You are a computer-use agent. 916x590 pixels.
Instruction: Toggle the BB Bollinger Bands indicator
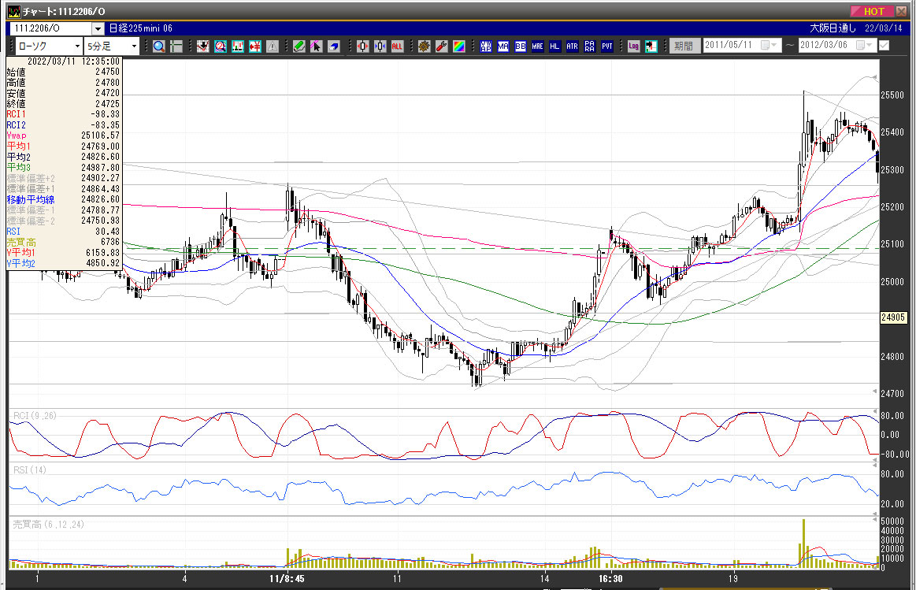point(521,46)
